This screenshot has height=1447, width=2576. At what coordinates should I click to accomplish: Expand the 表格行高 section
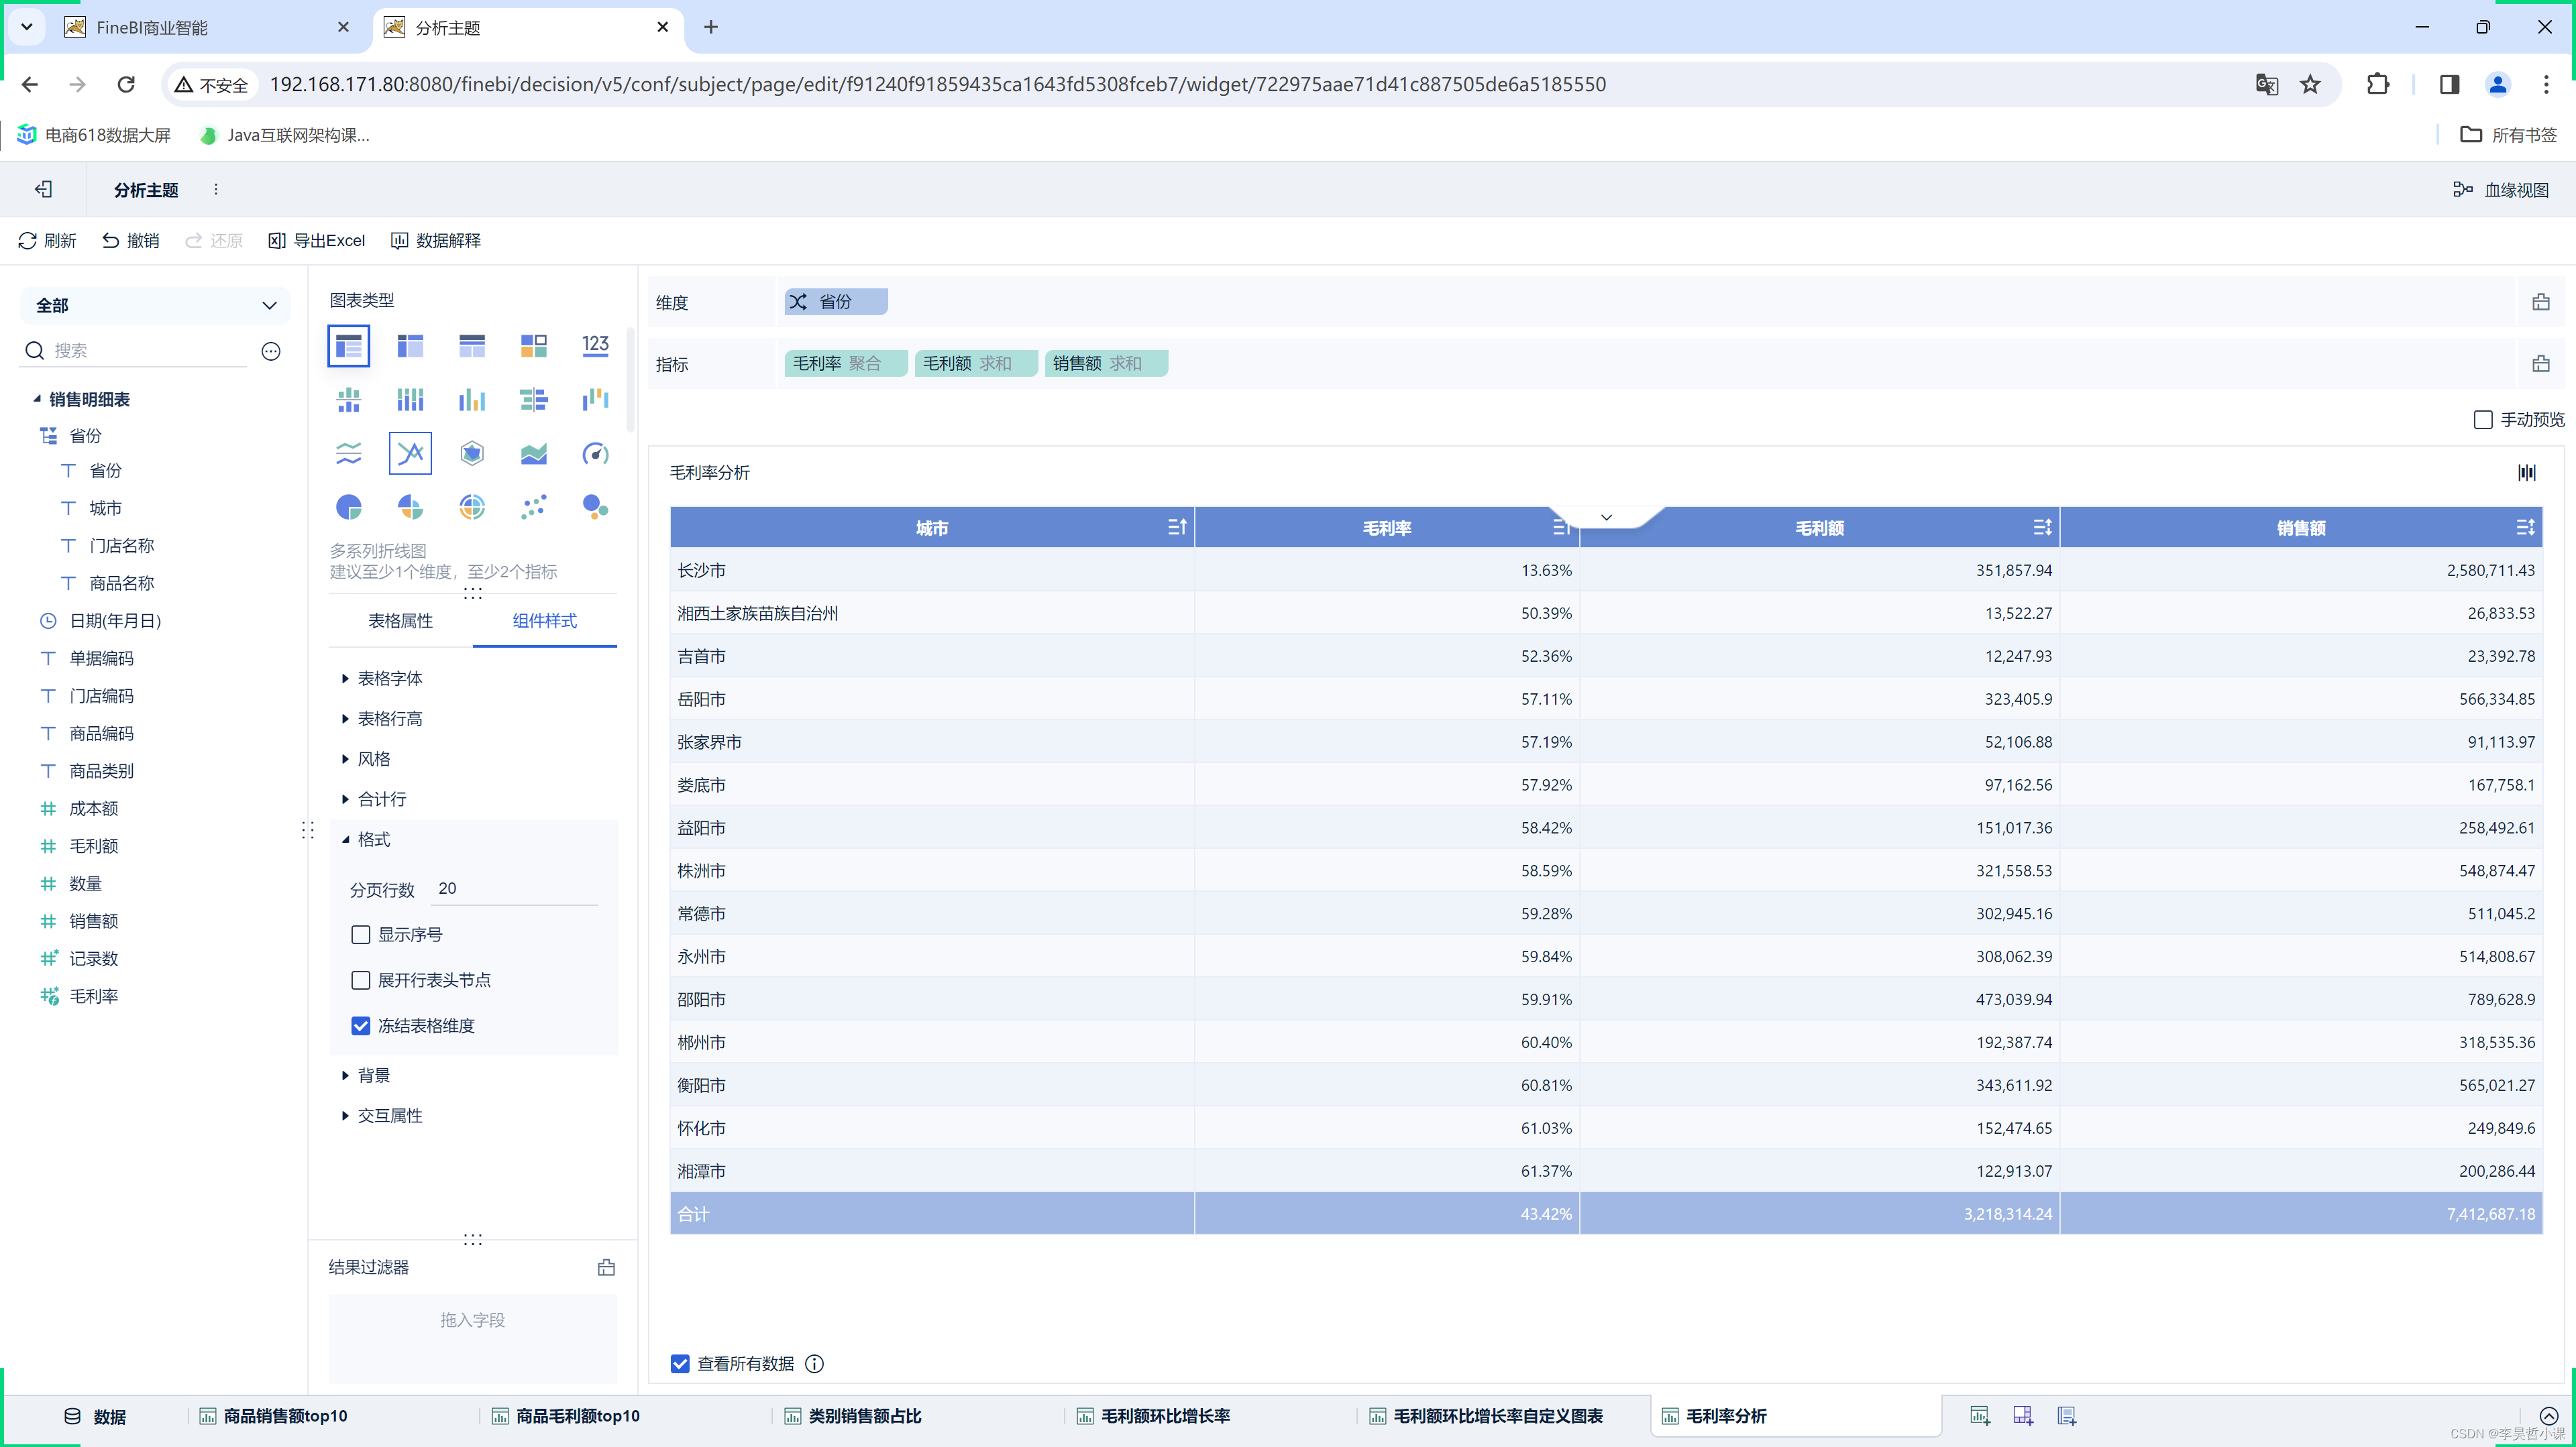click(x=383, y=719)
